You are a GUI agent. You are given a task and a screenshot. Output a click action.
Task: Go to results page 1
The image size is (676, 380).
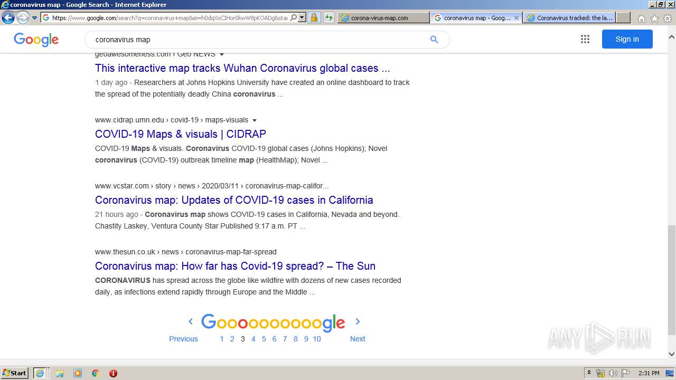pyautogui.click(x=222, y=339)
